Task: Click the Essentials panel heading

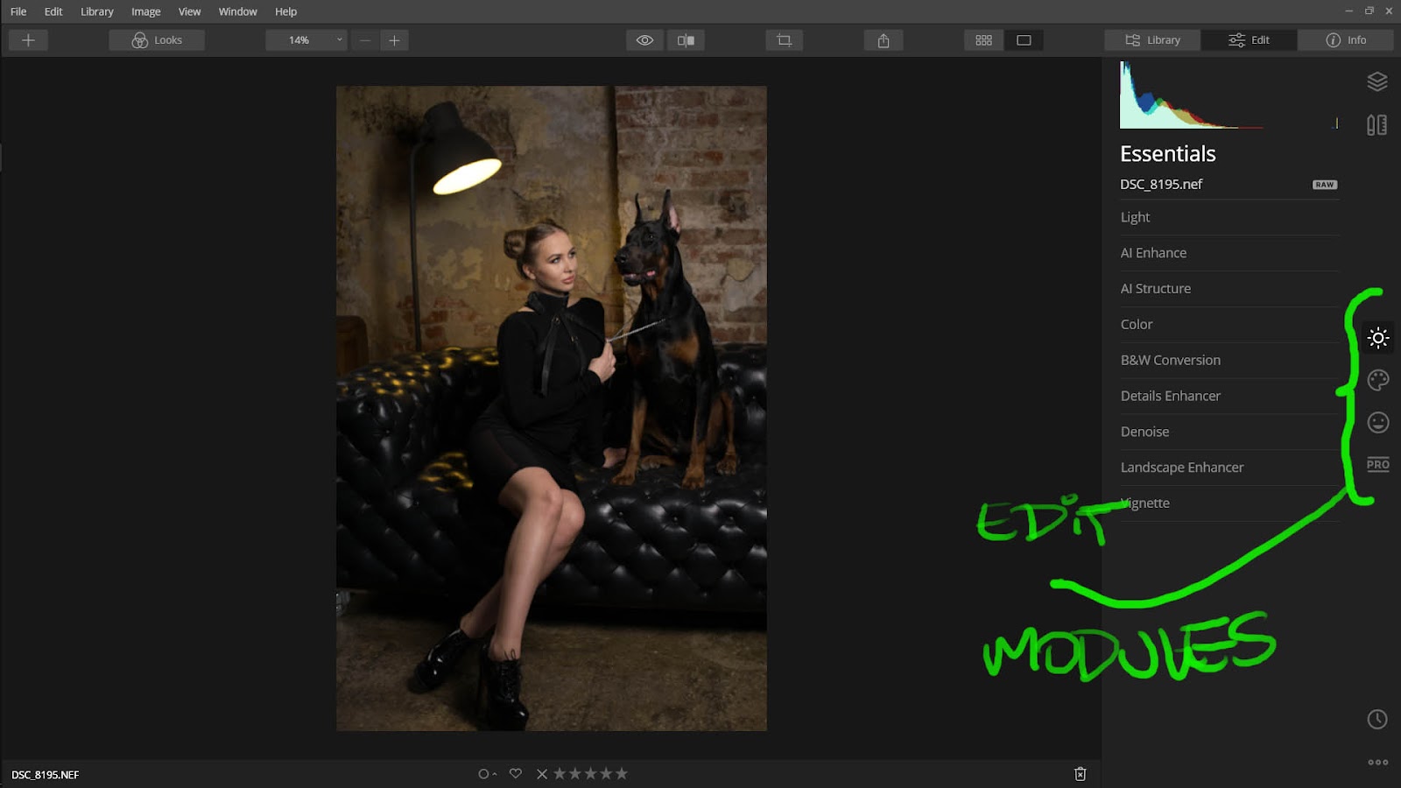Action: (1168, 153)
